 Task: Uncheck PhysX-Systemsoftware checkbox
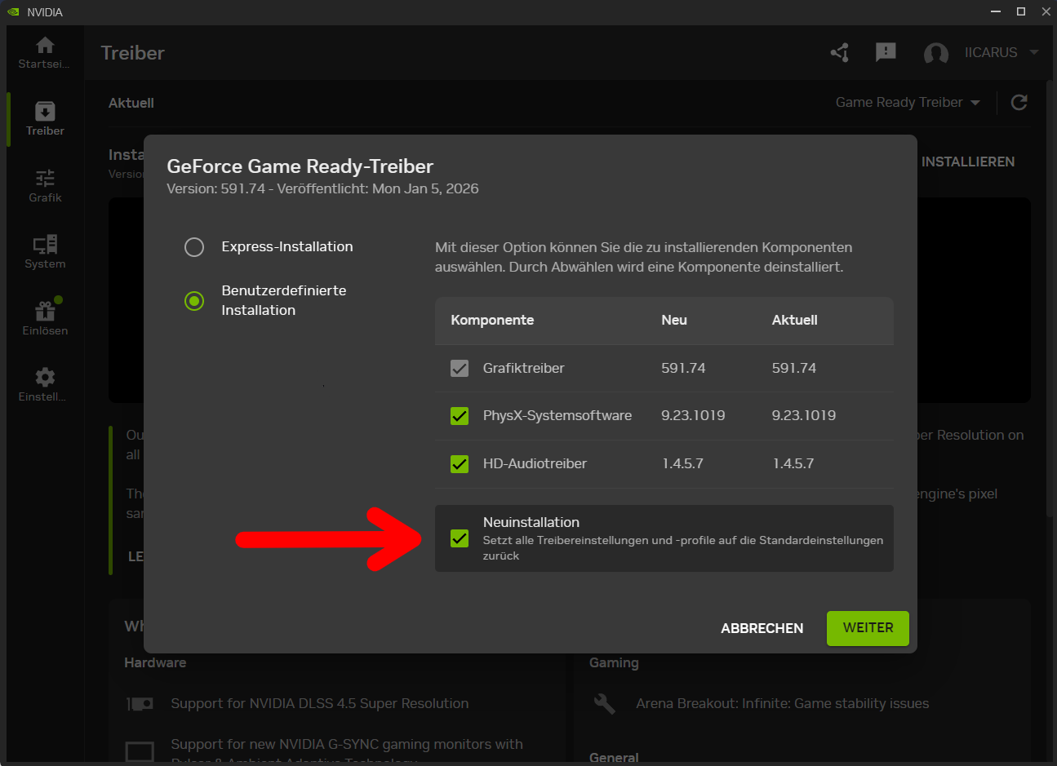460,416
